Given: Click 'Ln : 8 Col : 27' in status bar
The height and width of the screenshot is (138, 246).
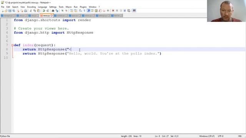Looking at the screenshot, I should click(x=162, y=136).
